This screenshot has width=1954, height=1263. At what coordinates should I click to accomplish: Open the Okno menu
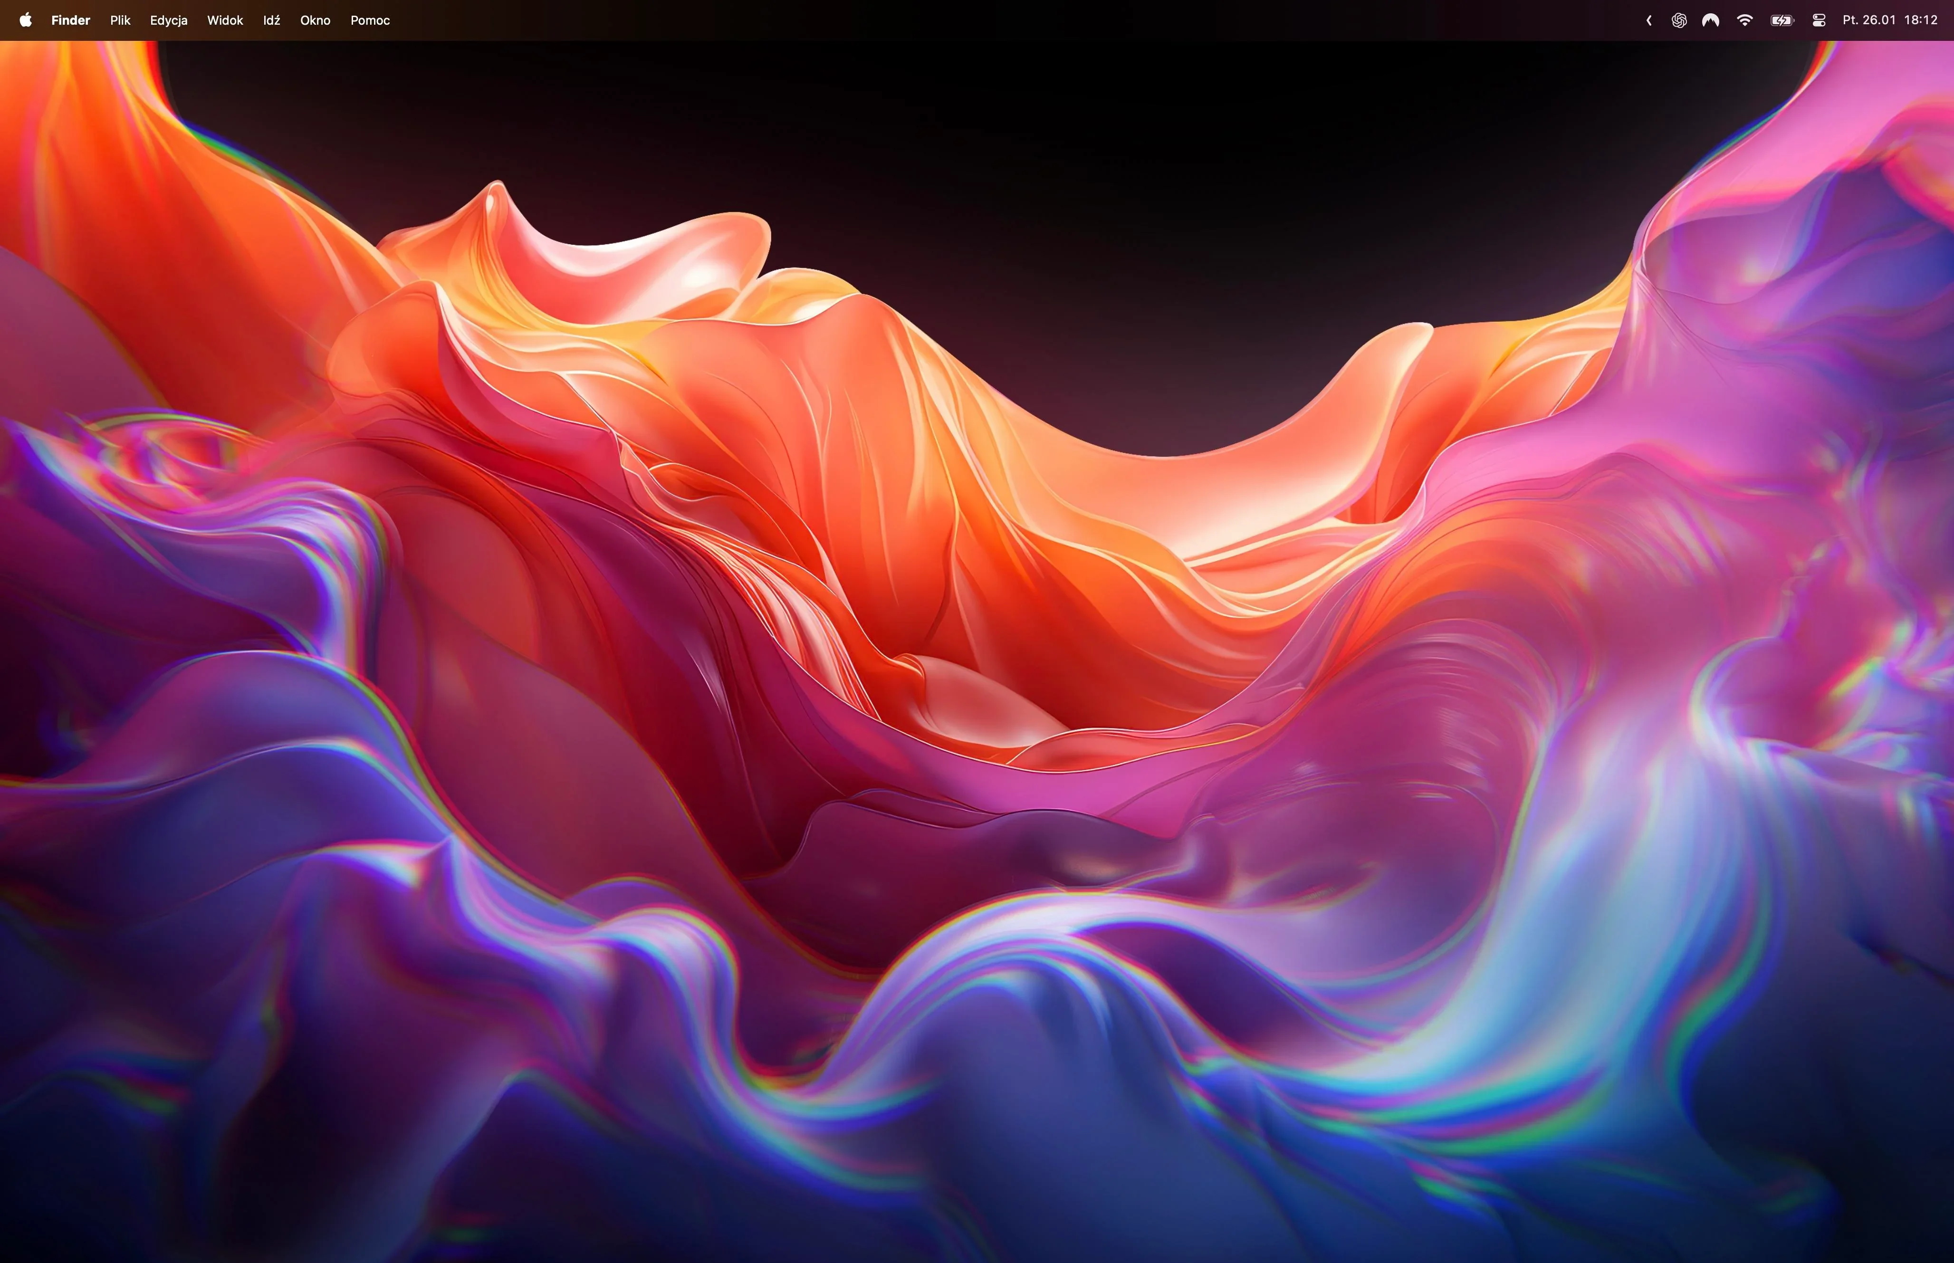[315, 20]
